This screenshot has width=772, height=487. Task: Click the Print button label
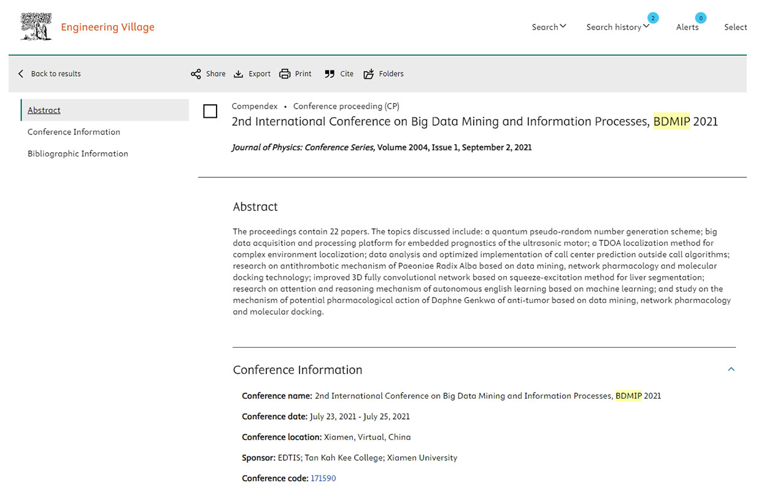(x=303, y=74)
